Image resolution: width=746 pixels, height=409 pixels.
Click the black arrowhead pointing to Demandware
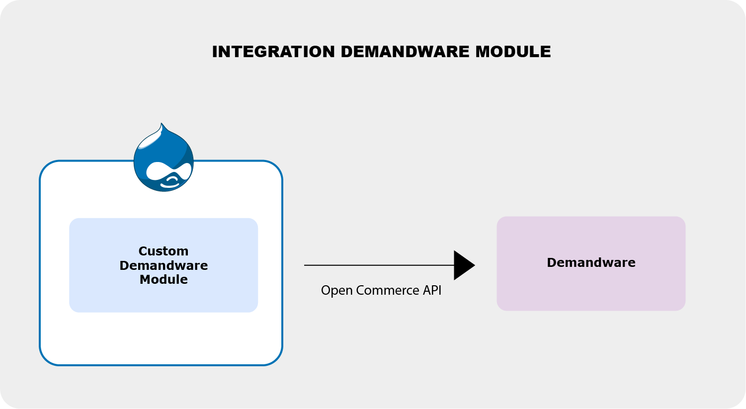(464, 265)
